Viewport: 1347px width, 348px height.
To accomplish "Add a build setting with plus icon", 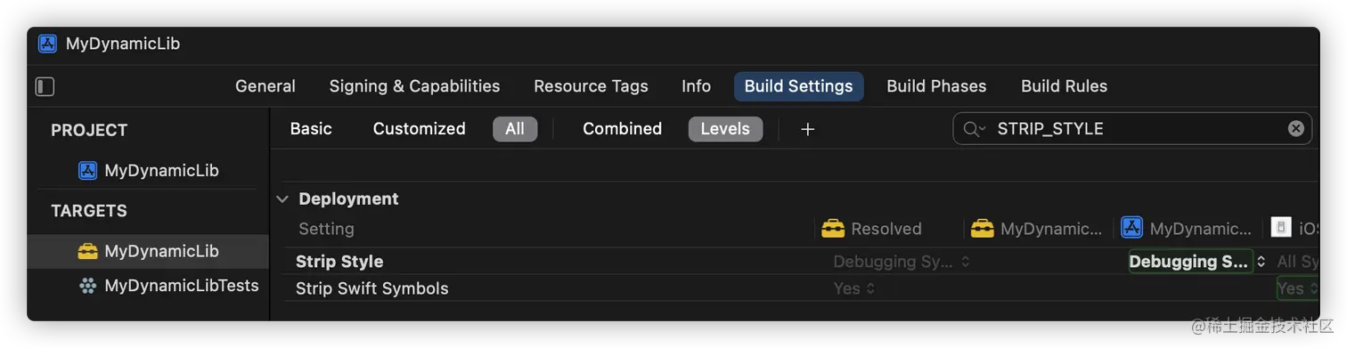I will click(x=807, y=129).
